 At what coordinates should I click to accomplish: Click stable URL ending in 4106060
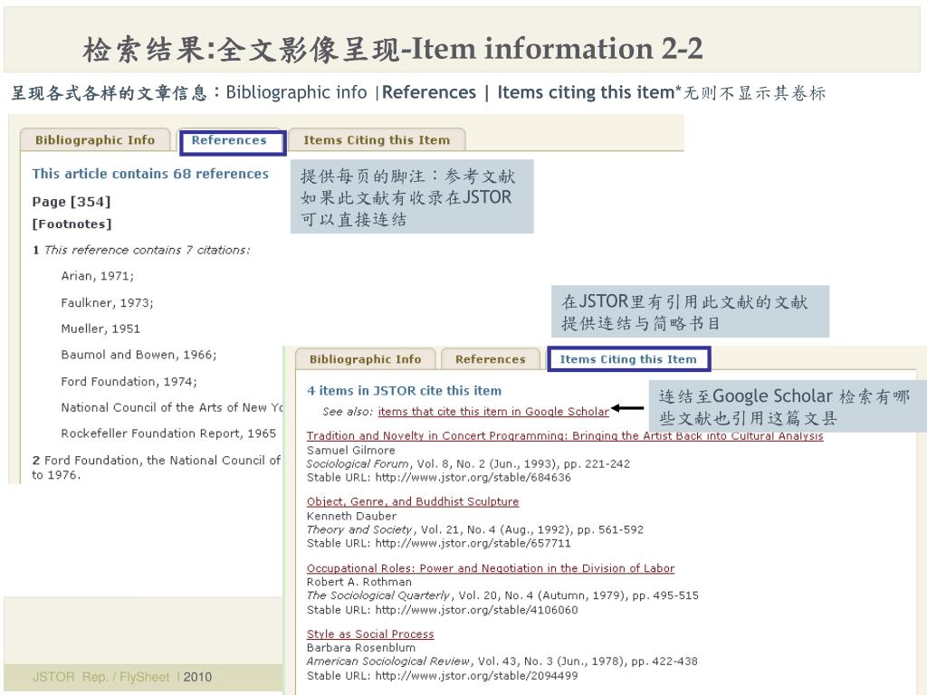click(x=442, y=610)
